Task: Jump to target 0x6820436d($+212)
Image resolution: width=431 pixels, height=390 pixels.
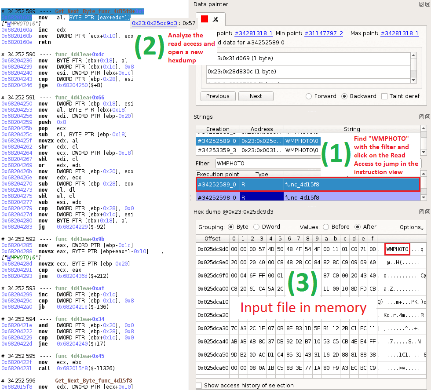Action: (x=83, y=276)
